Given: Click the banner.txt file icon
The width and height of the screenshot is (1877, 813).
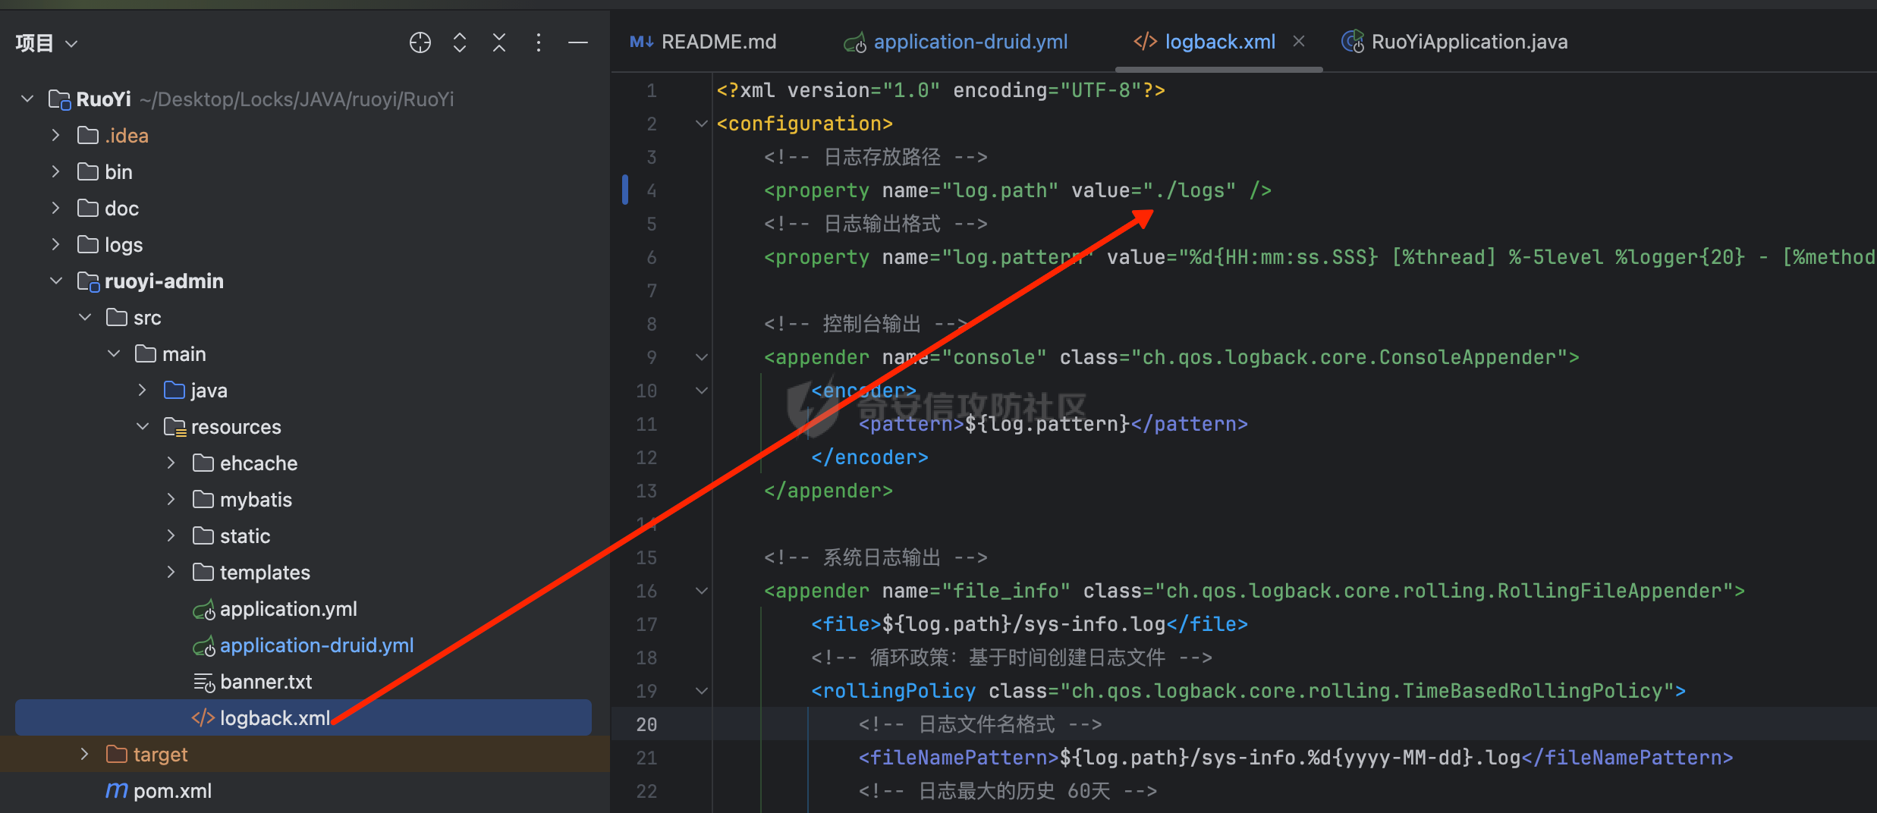Looking at the screenshot, I should pos(203,682).
